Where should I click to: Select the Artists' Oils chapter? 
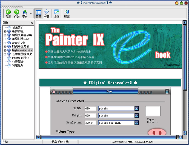[18, 43]
